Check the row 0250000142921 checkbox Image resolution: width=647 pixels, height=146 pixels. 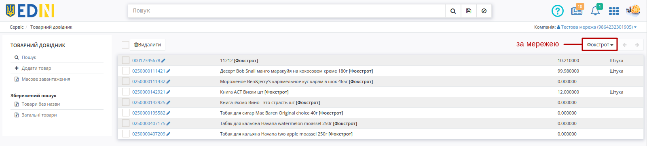pos(126,92)
